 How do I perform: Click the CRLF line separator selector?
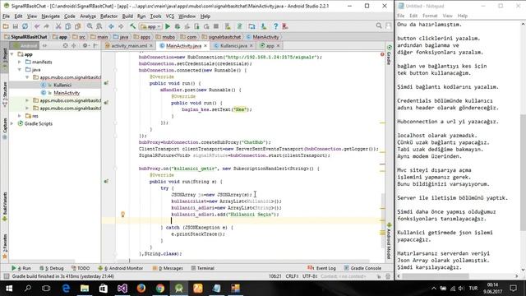click(292, 276)
